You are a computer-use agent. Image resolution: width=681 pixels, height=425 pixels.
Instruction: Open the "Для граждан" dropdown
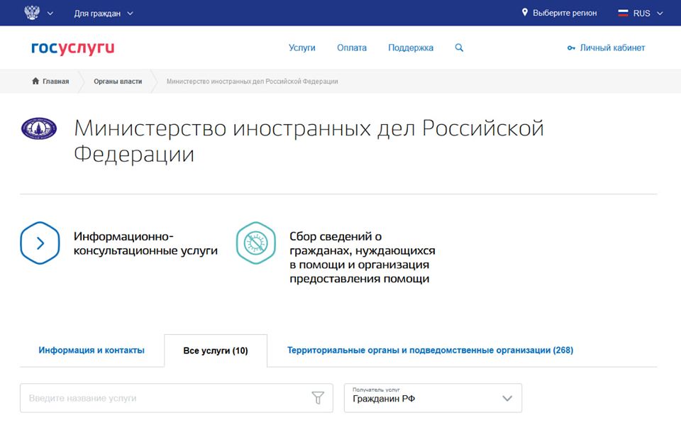point(104,13)
